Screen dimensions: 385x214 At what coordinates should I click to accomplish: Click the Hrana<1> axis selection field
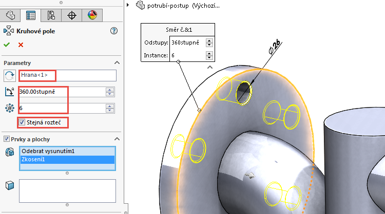(68, 75)
